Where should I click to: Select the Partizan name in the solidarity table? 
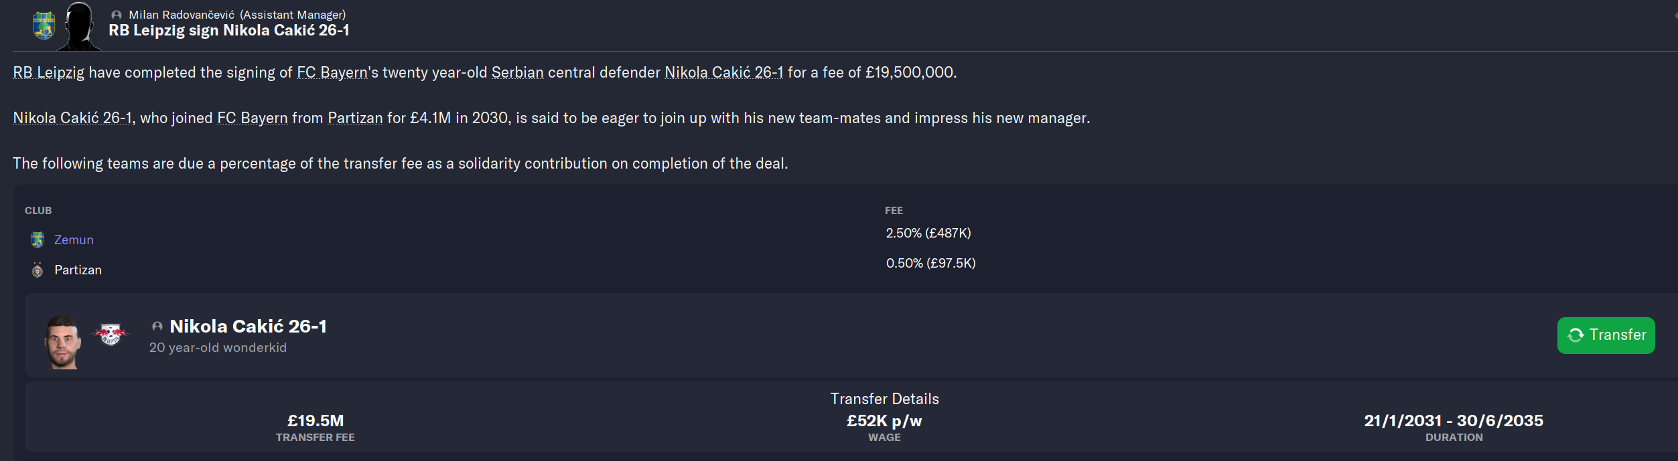pyautogui.click(x=78, y=270)
